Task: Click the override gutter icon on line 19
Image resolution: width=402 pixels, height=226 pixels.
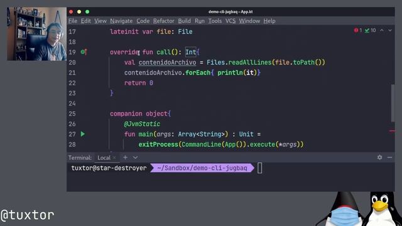Action: click(84, 52)
